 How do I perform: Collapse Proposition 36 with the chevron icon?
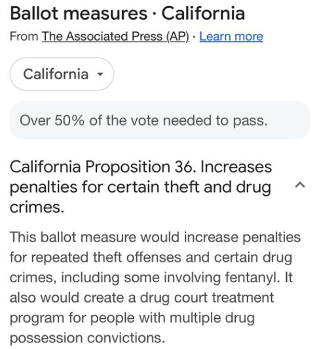(300, 185)
